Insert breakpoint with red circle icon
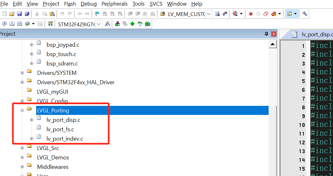333x176 pixels. tap(250, 14)
